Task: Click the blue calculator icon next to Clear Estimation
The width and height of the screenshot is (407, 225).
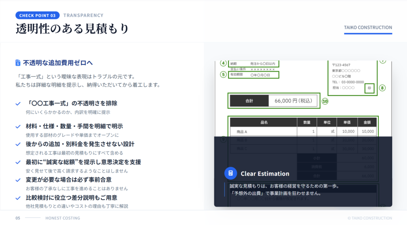Action: [231, 173]
